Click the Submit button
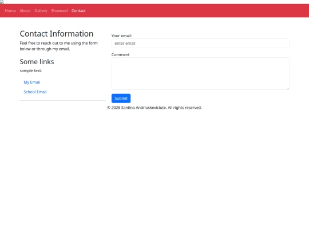The width and height of the screenshot is (309, 232). pyautogui.click(x=121, y=99)
